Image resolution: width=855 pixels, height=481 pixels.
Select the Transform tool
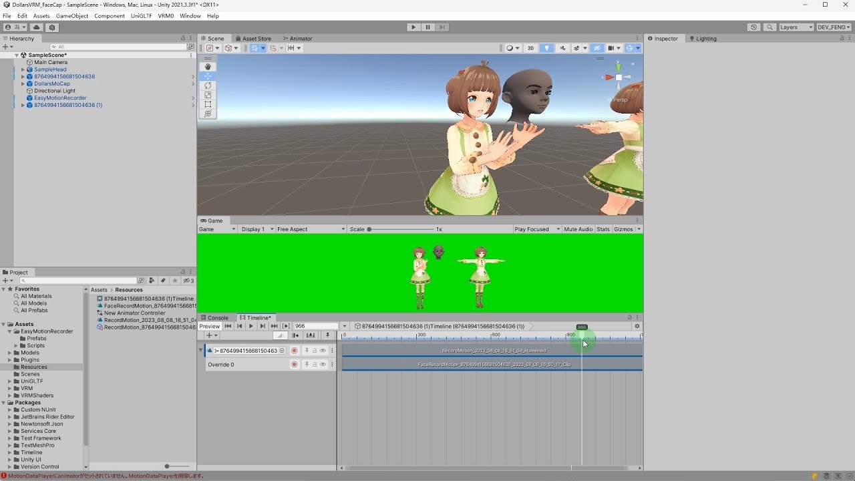pyautogui.click(x=208, y=114)
